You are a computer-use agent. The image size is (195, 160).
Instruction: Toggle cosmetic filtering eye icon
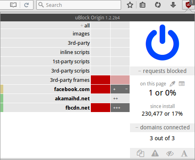pyautogui.click(x=170, y=154)
